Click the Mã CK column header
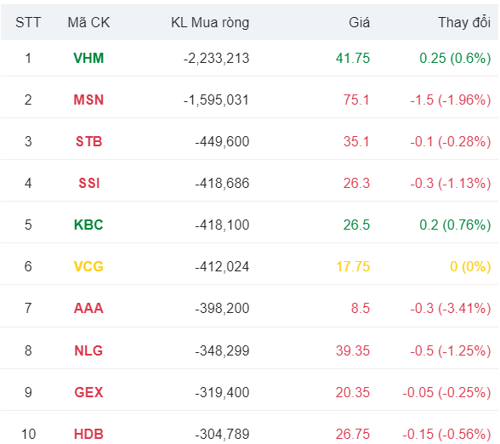The image size is (500, 444). point(88,23)
